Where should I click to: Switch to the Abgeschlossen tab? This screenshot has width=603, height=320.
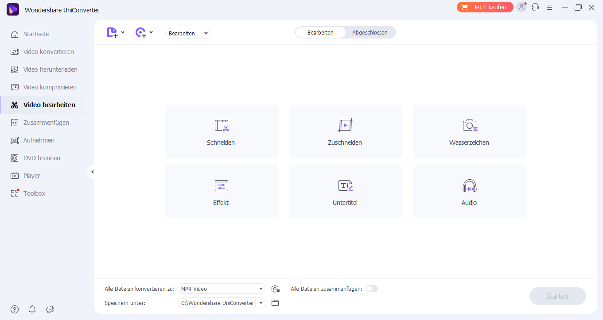point(370,32)
